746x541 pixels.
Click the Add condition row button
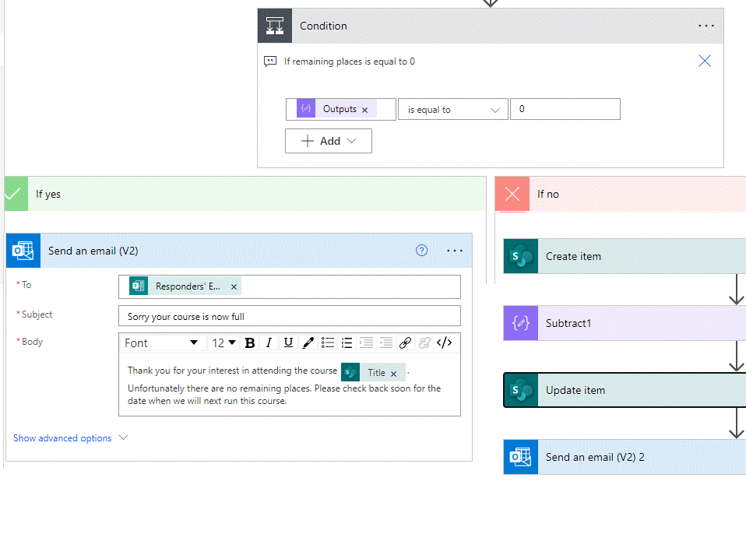point(329,141)
